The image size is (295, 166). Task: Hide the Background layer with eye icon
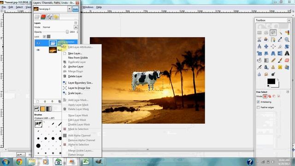click(x=38, y=50)
